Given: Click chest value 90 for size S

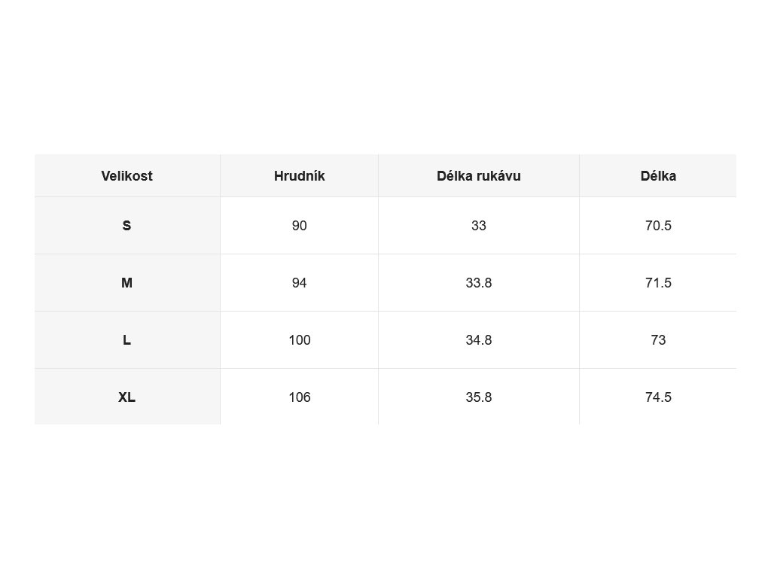Looking at the screenshot, I should point(300,226).
